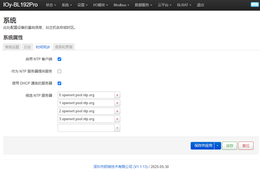Switch to the 语言和界面 tab
Image resolution: width=260 pixels, height=171 pixels.
[64, 47]
